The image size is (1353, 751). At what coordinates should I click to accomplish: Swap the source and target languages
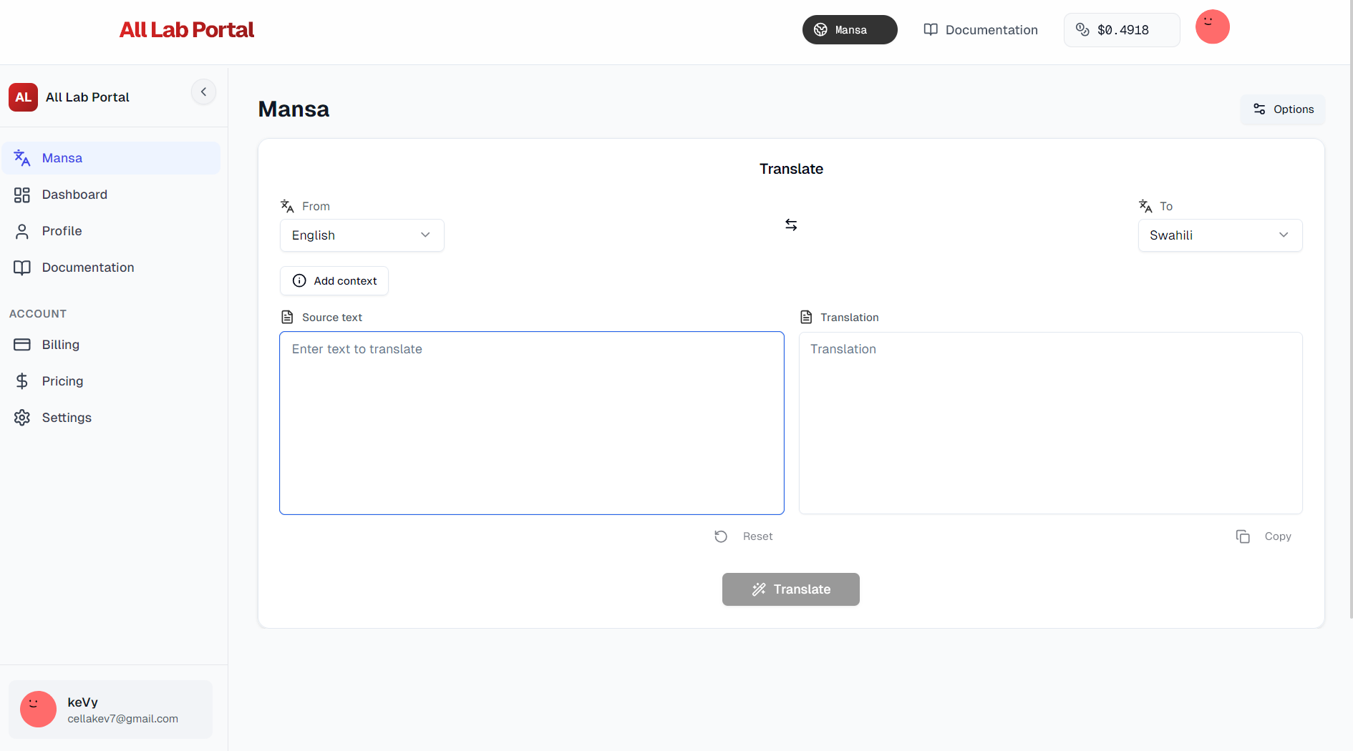791,225
